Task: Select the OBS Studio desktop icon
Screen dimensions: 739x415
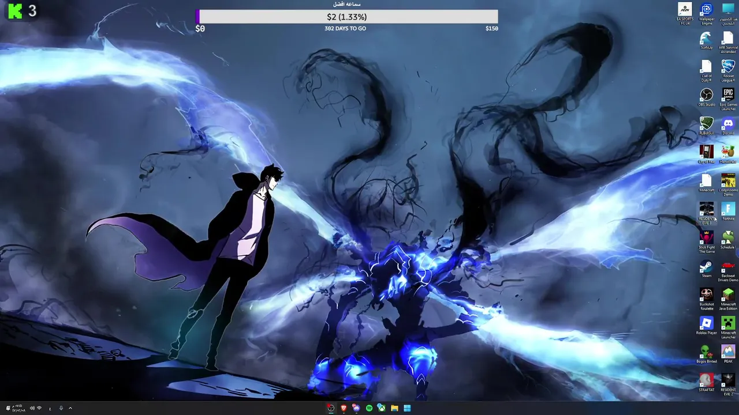Action: pos(707,97)
